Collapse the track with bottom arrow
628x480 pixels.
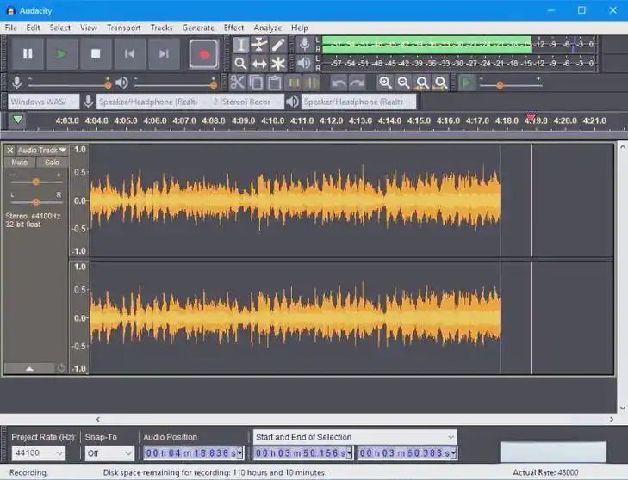point(29,368)
